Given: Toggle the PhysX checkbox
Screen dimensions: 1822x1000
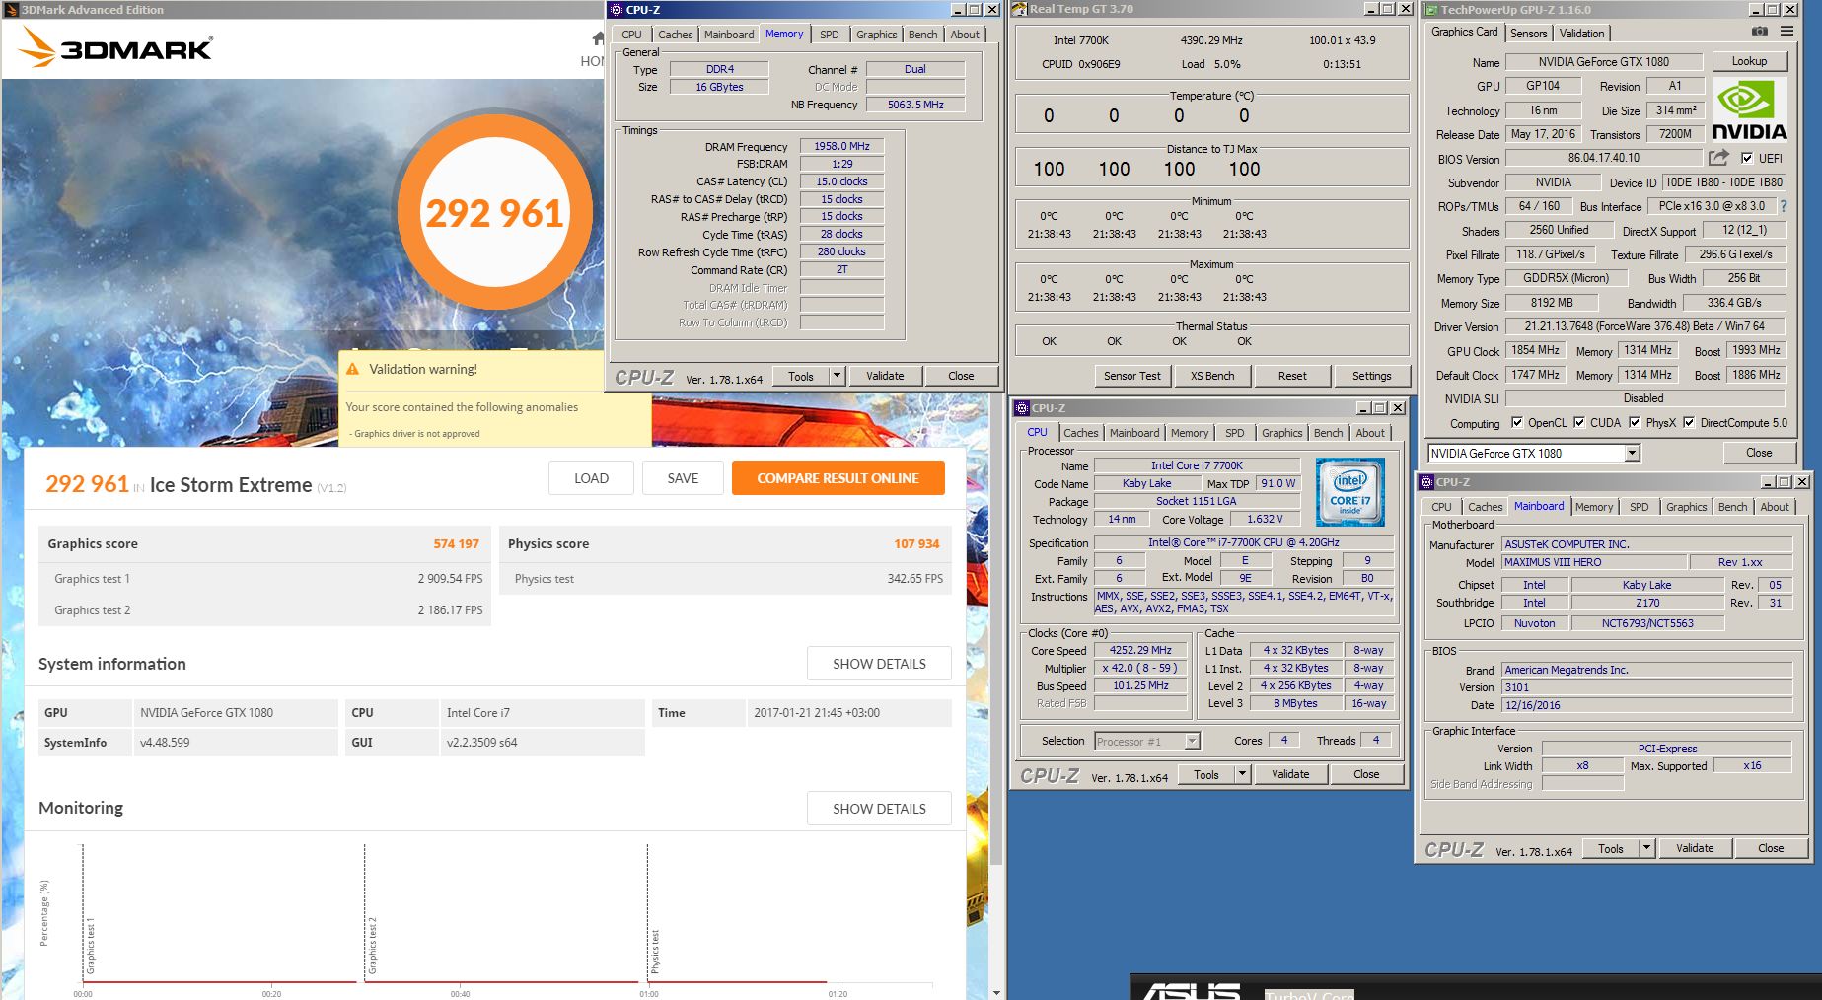Looking at the screenshot, I should [x=1634, y=423].
